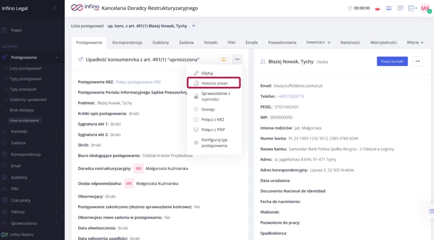Switch to Wierzytelności tab

pos(383,43)
